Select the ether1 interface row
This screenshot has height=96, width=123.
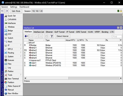73,48
